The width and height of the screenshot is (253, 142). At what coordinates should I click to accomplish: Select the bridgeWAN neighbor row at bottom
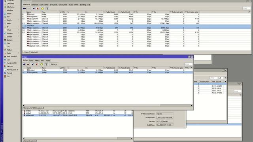(x=77, y=115)
